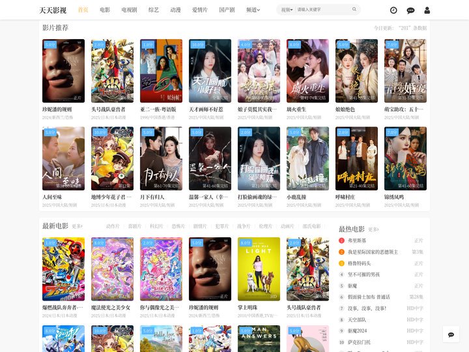
Task: Filter latest movies by 科幻片
Action: coord(156,226)
